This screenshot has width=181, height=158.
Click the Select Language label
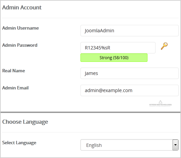pyautogui.click(x=19, y=143)
